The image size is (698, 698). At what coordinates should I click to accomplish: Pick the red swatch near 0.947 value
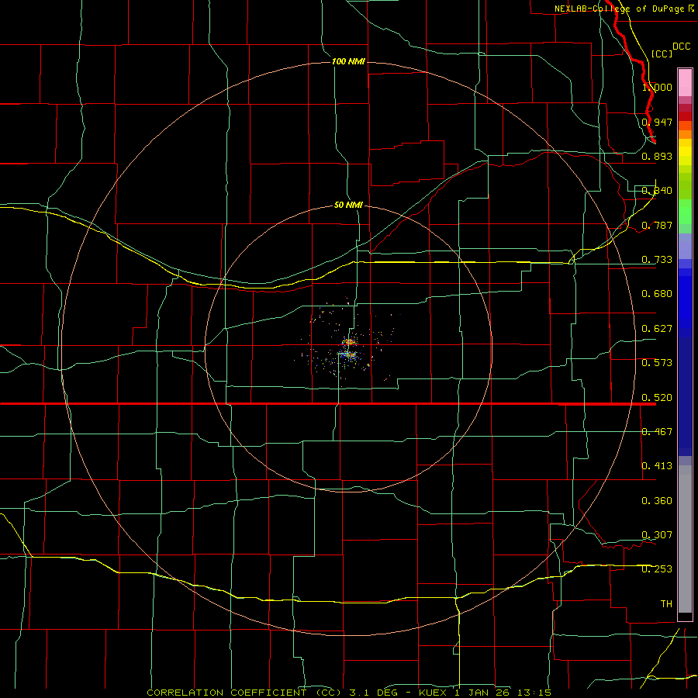point(685,116)
